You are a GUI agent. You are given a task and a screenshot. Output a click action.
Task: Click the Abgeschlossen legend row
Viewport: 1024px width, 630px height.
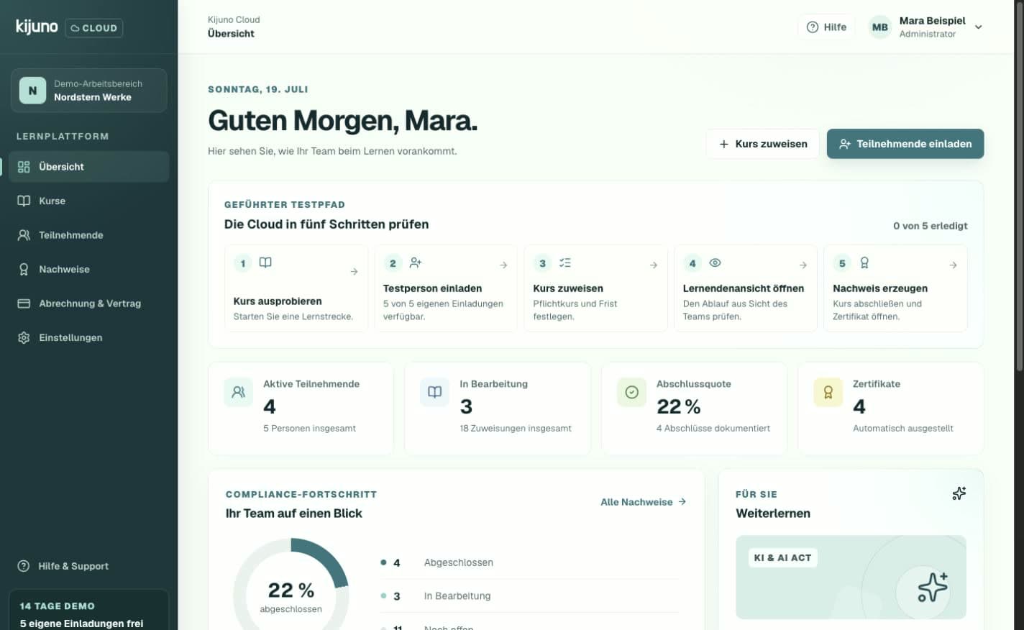[x=529, y=562]
